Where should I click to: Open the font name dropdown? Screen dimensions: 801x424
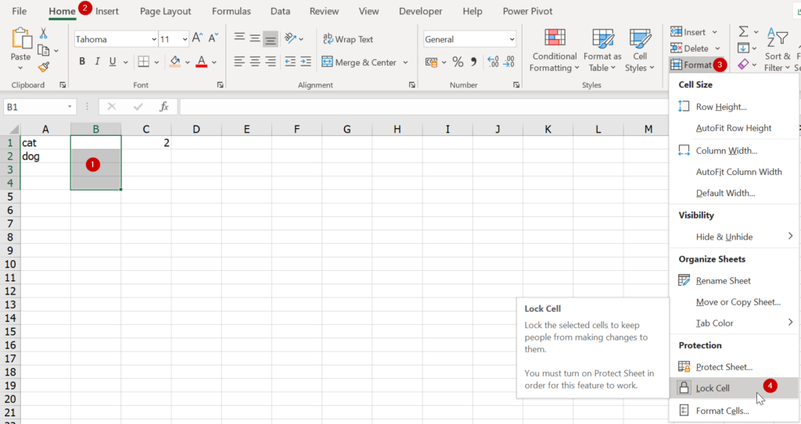154,39
